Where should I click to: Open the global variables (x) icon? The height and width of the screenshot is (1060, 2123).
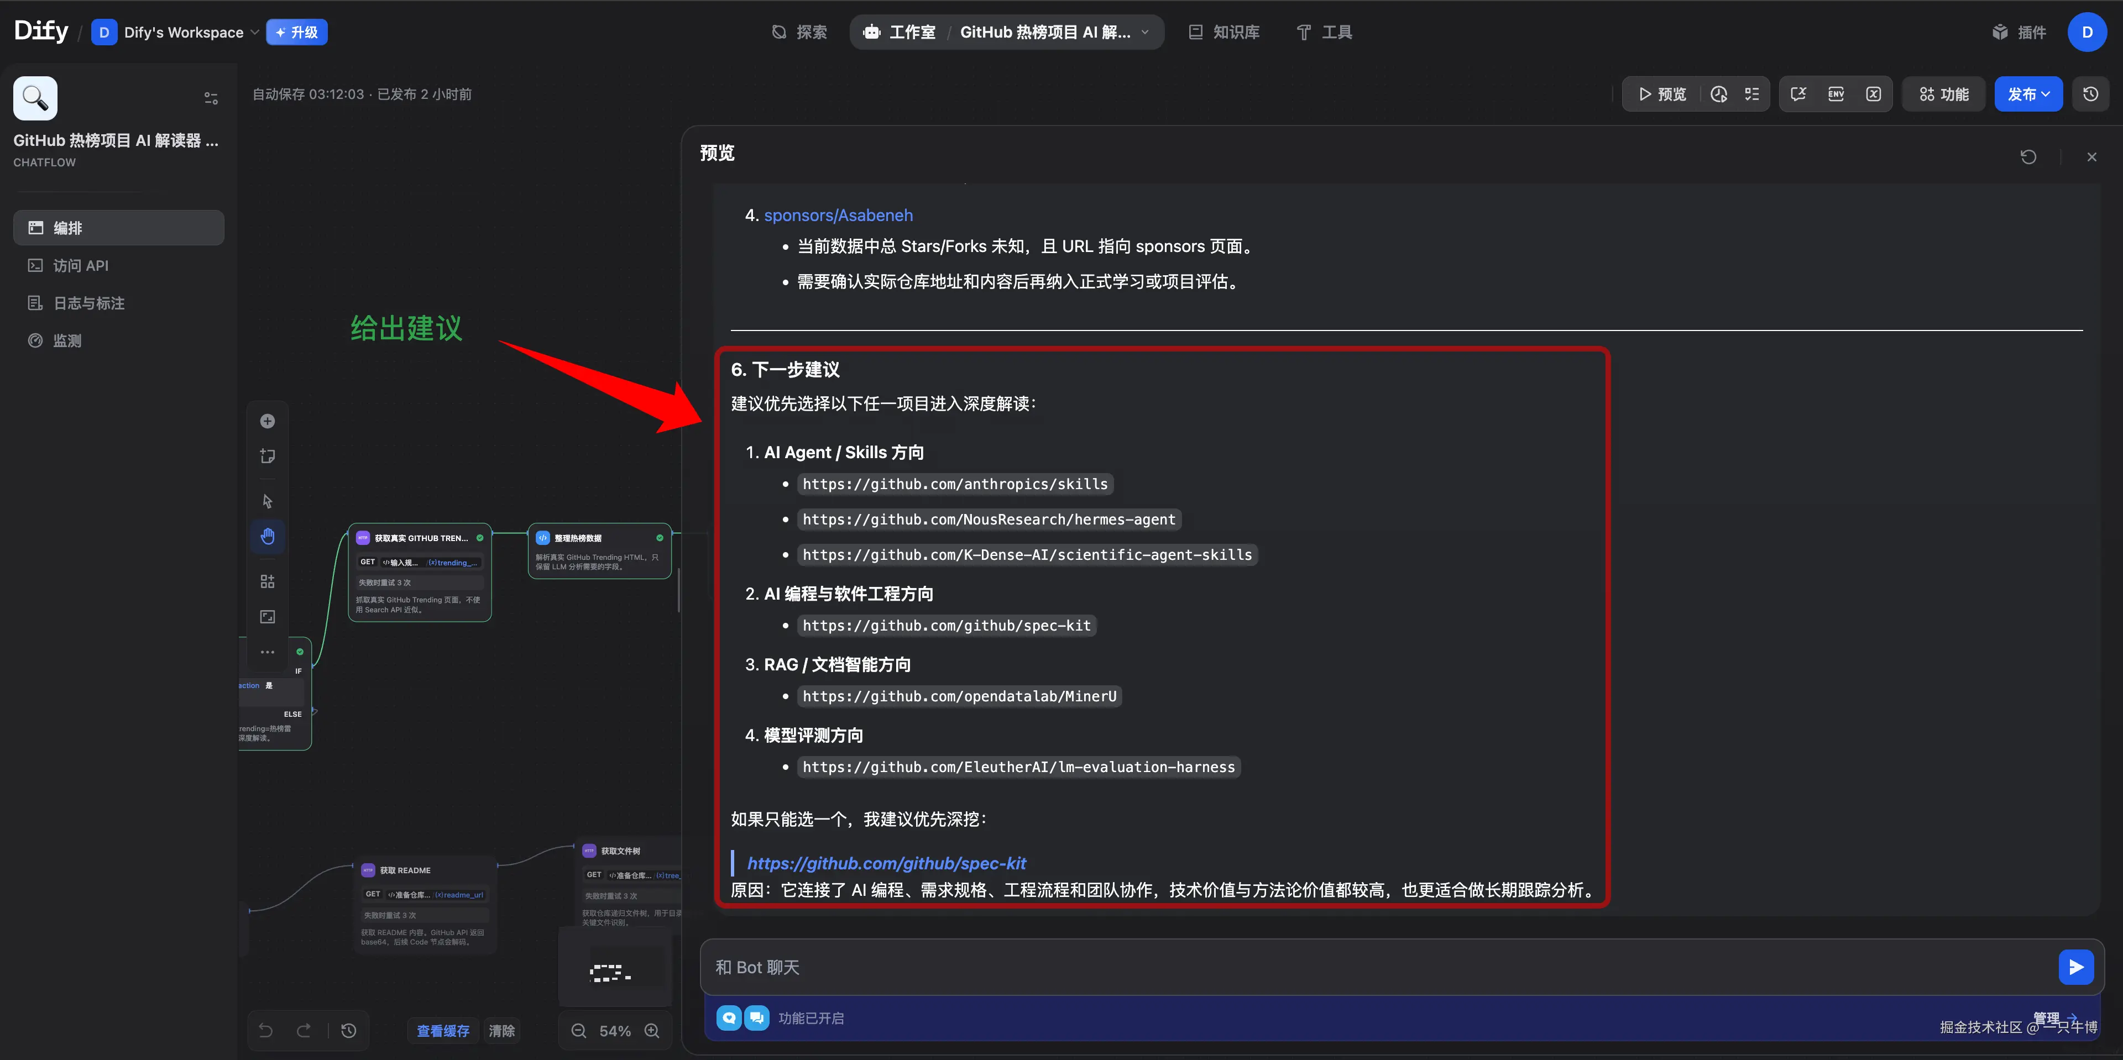pos(1873,95)
